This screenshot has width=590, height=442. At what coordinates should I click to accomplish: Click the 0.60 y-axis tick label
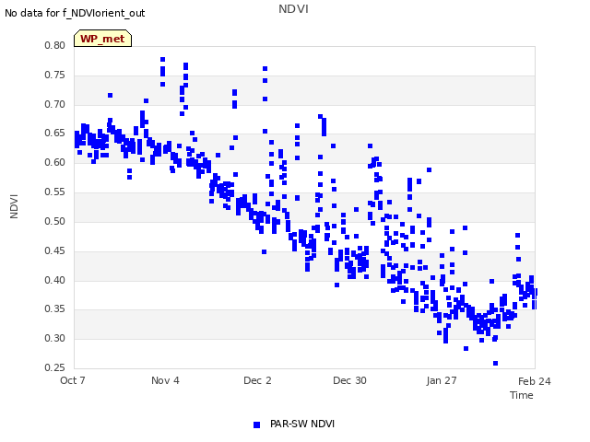[x=55, y=162]
